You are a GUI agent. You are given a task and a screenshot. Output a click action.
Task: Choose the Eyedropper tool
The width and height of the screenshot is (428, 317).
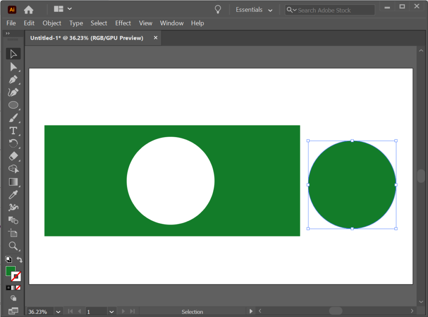tap(13, 195)
